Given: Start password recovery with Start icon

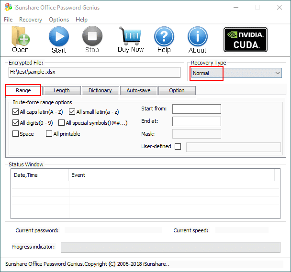Looking at the screenshot, I should 59,36.
